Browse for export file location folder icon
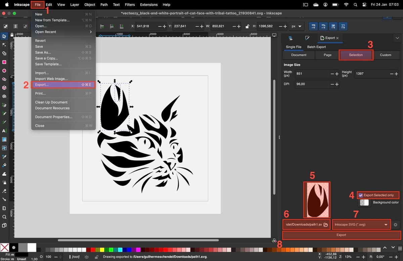Screen dimensions: 403x261 click(x=325, y=225)
